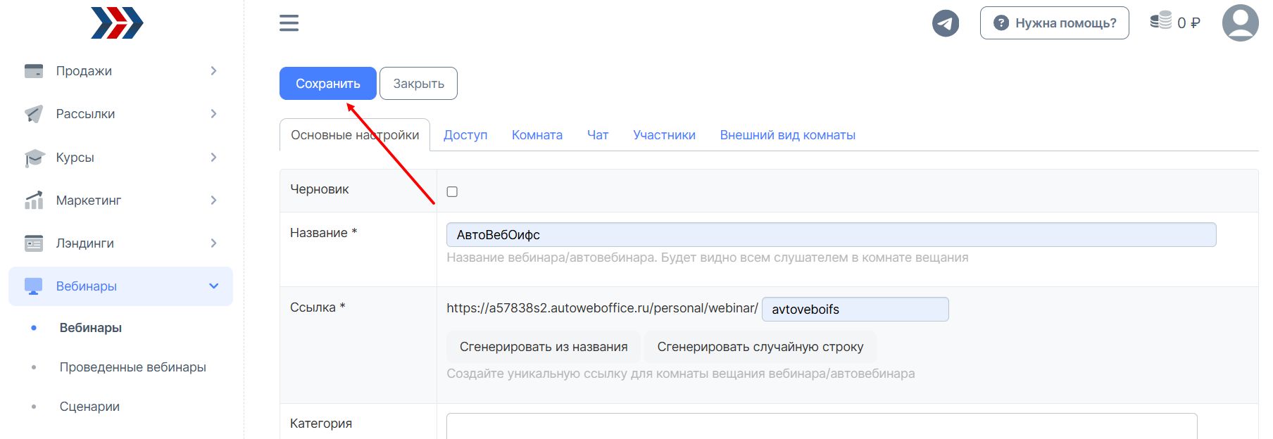Click the Курсы graduation cap icon

point(34,158)
